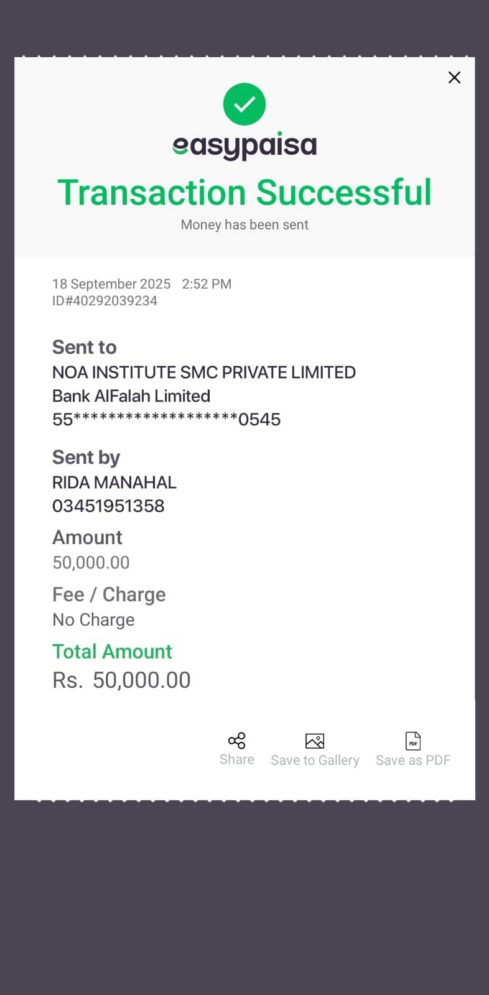Viewport: 489px width, 995px height.
Task: Select the recipient name NOA INSTITUTE SMC PRIVATE LIMITED
Action: pyautogui.click(x=203, y=373)
